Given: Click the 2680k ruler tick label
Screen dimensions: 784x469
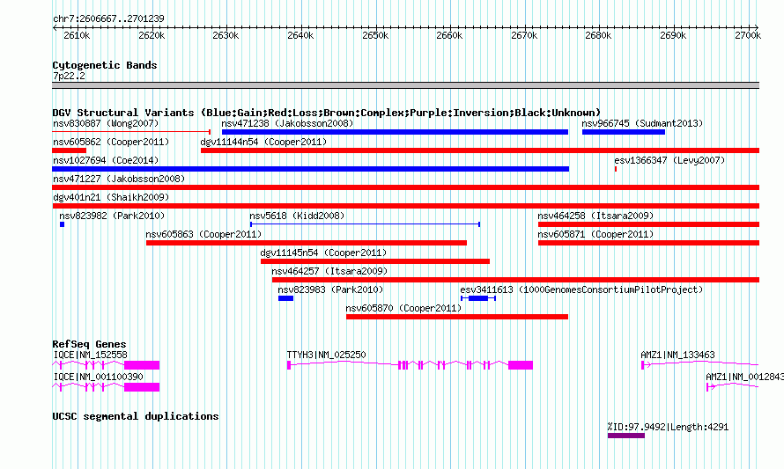Looking at the screenshot, I should point(598,35).
